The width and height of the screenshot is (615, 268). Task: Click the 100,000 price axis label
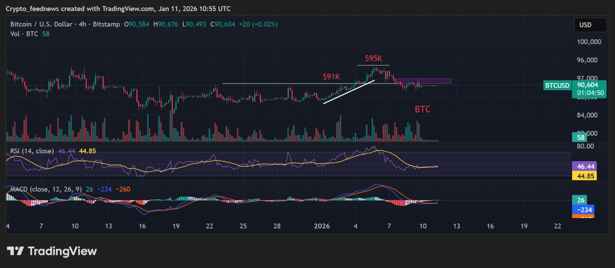point(589,42)
